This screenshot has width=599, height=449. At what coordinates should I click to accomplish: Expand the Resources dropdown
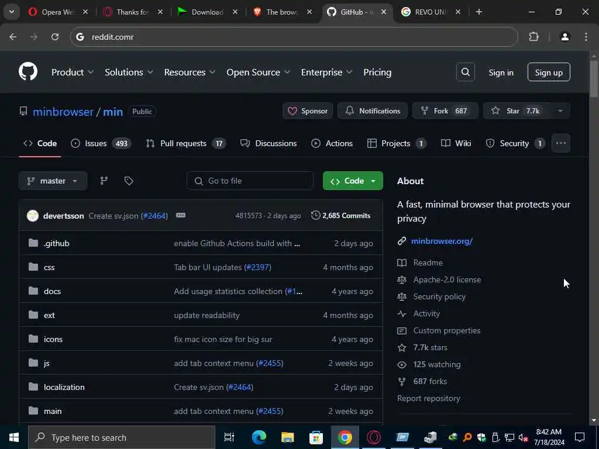[190, 72]
